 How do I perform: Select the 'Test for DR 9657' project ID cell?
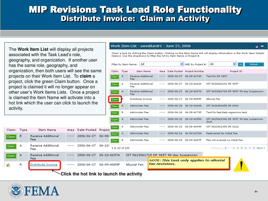tap(217, 76)
